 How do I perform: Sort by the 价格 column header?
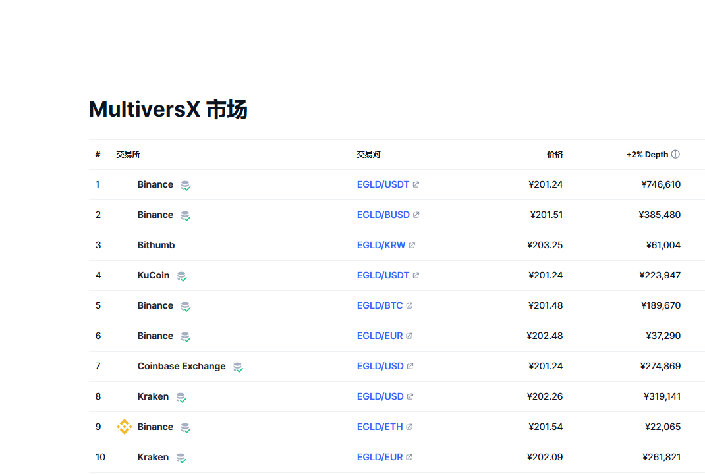point(554,155)
